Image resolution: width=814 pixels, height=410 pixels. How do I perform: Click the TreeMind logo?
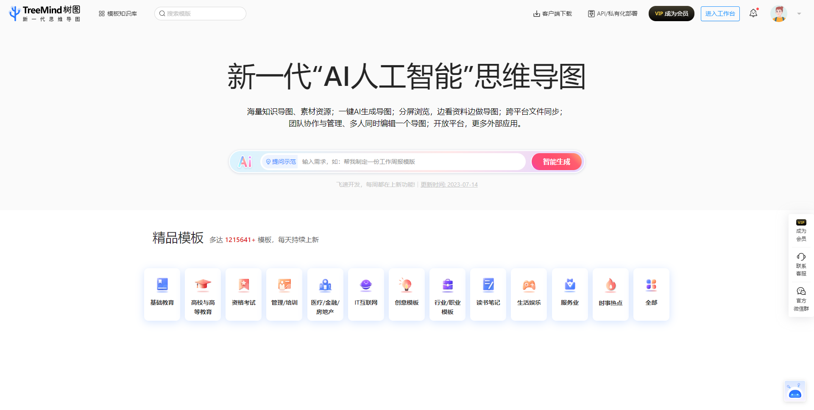45,14
